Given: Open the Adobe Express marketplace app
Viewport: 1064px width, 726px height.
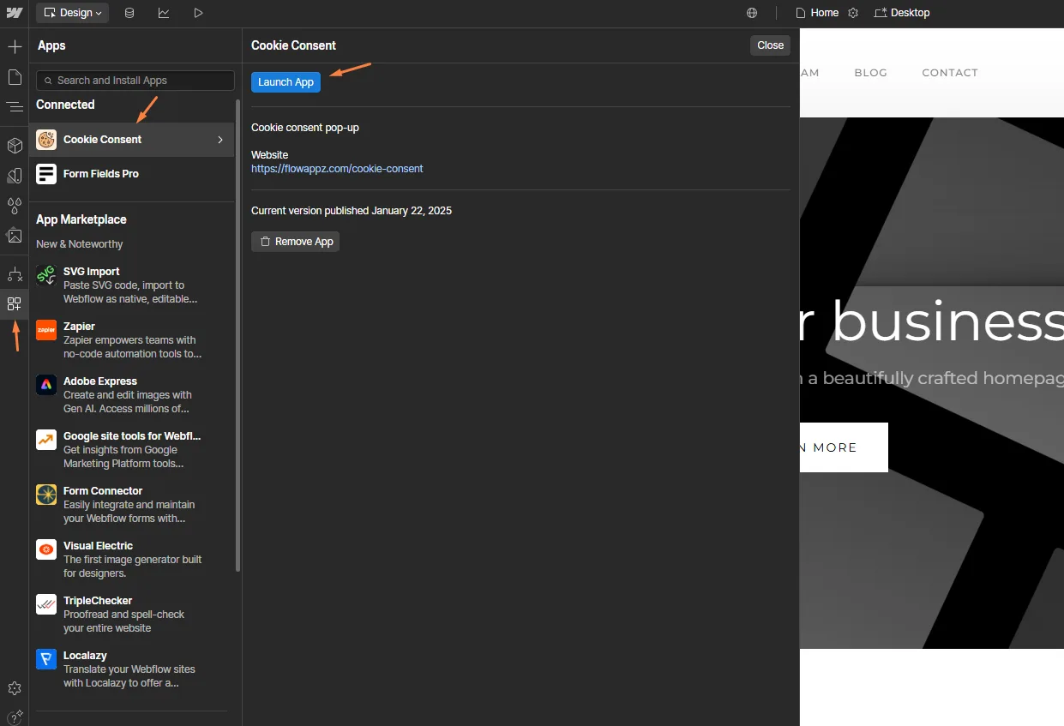Looking at the screenshot, I should (131, 395).
